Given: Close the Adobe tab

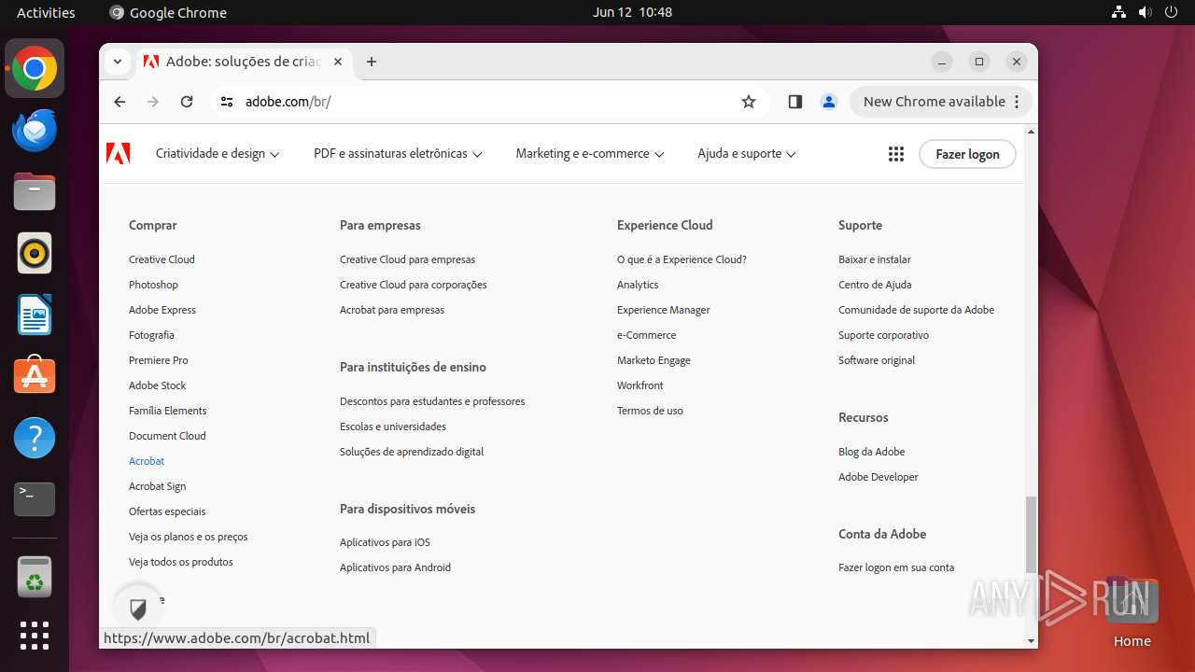Looking at the screenshot, I should click(x=338, y=62).
